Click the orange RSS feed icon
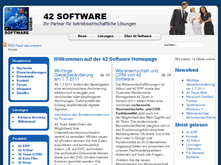The image size is (221, 165). (5, 45)
